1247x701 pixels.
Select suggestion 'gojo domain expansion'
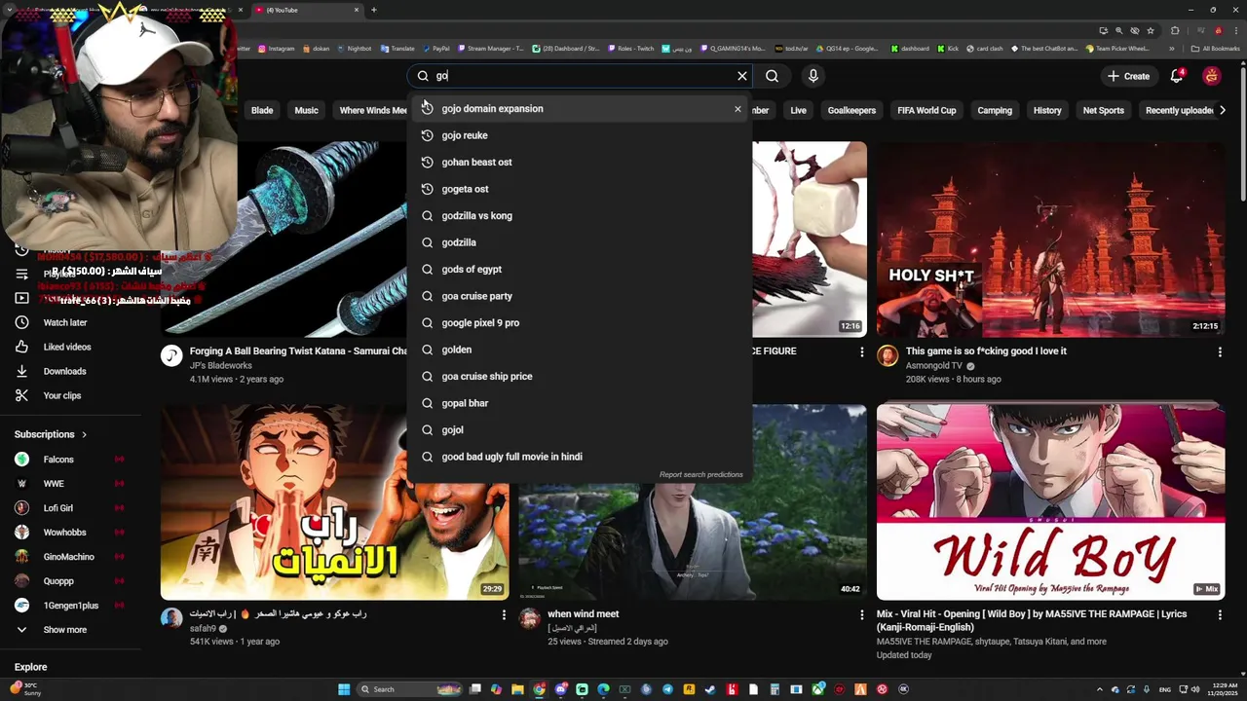[580, 109]
